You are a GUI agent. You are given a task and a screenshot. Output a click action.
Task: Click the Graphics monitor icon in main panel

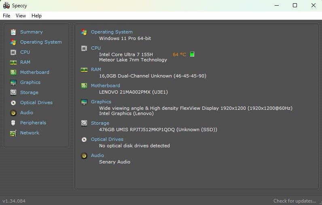(x=84, y=102)
